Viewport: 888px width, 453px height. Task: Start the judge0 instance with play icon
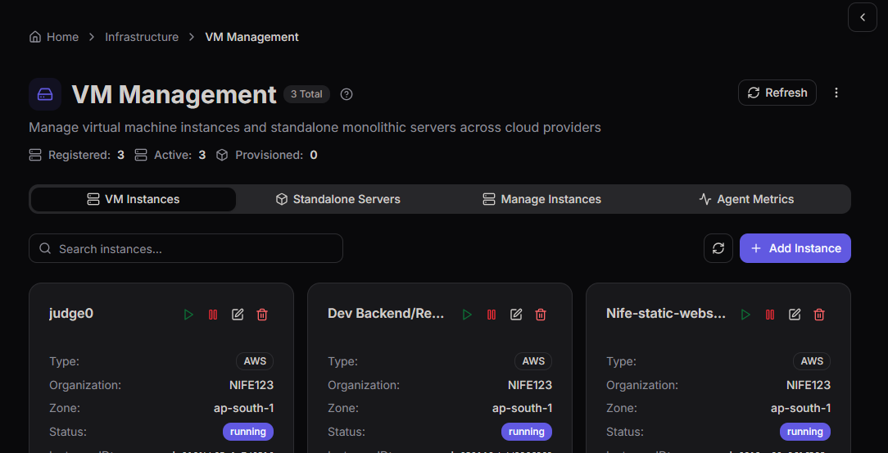click(188, 315)
